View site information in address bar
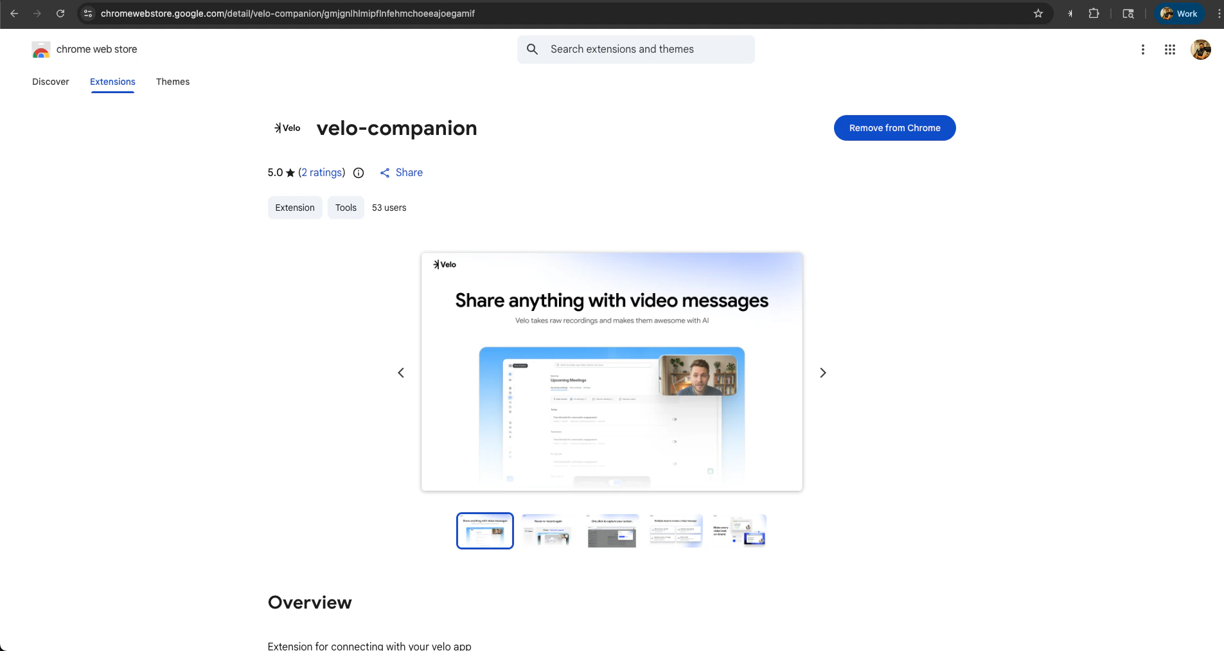Screen dimensions: 1224x651 (x=88, y=13)
